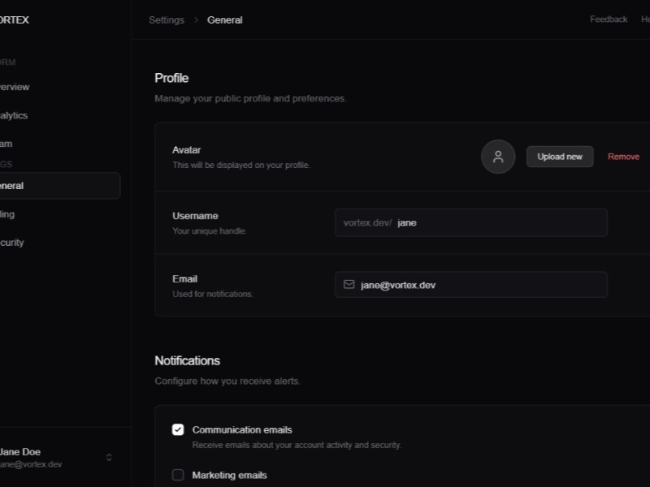Enable Marketing emails checkbox
Screen dimensions: 650x487
pos(178,475)
